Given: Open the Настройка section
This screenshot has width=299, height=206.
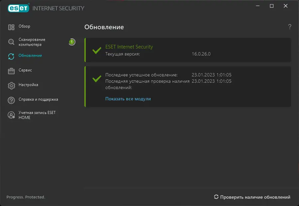Looking at the screenshot, I should pyautogui.click(x=28, y=85).
